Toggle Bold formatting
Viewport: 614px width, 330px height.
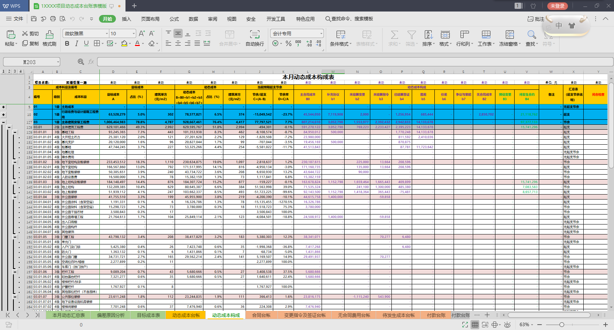click(67, 43)
